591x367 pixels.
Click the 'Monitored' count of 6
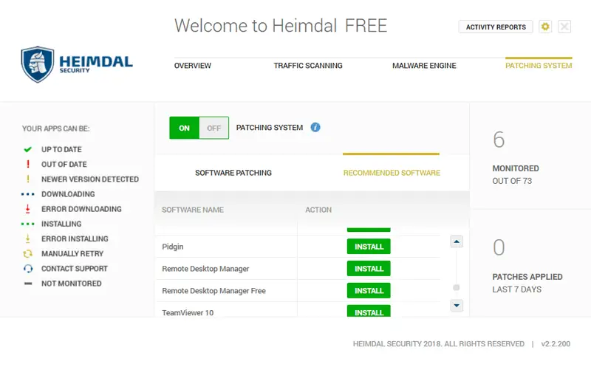tap(499, 140)
